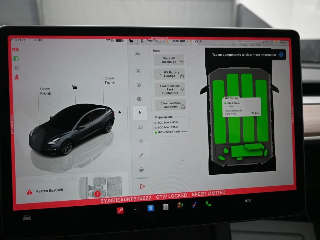Tap the blue info icon
This screenshot has height=240, width=320.
(281, 55)
